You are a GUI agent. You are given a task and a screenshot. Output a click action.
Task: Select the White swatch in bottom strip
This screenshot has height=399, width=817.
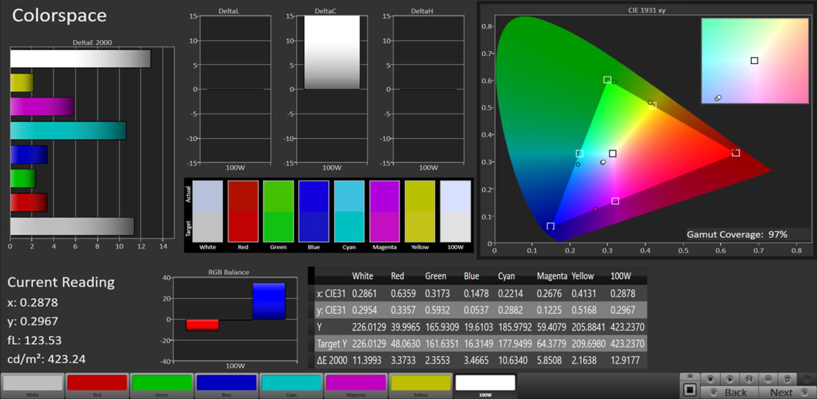[x=33, y=383]
